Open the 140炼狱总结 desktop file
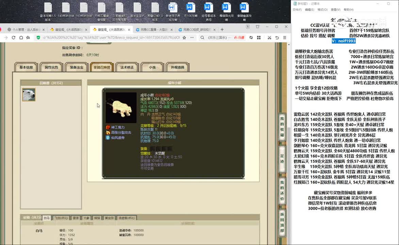The height and width of the screenshot is (245, 399). pos(66,10)
